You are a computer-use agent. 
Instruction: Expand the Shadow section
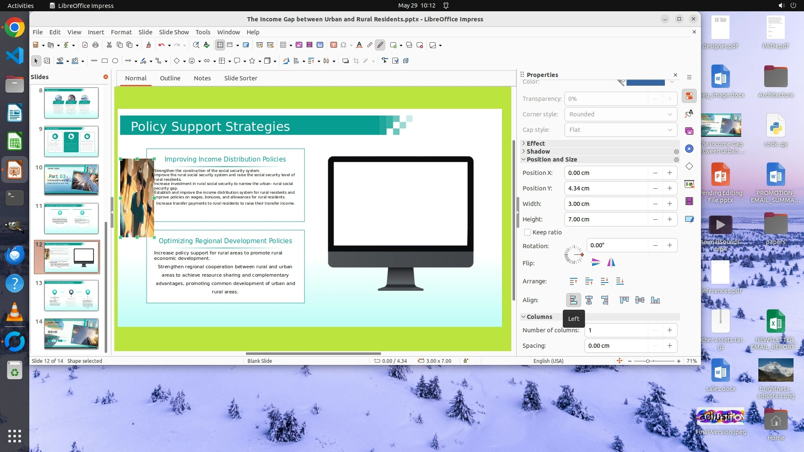click(538, 152)
